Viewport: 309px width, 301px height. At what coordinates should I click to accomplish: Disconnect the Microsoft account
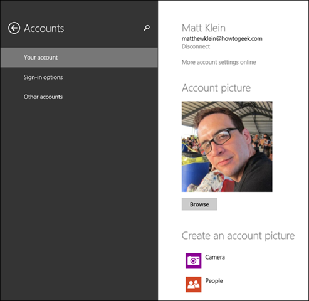point(196,46)
